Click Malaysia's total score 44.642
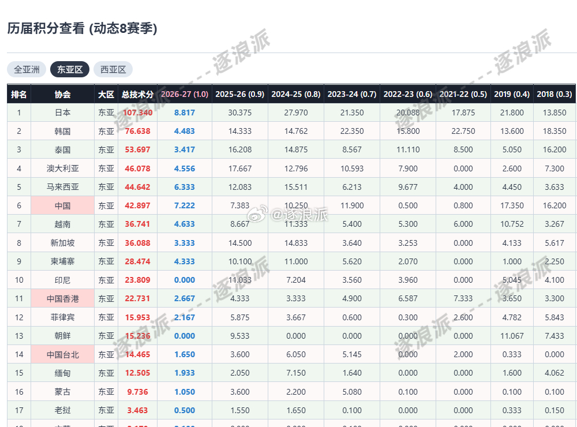This screenshot has height=427, width=577. [138, 187]
